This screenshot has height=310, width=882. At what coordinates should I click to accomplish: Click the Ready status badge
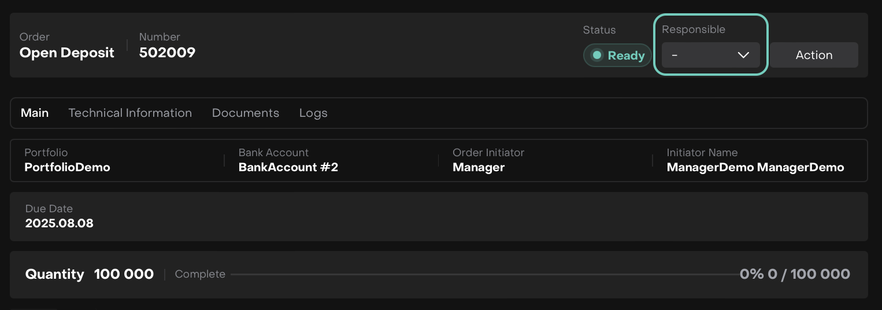click(617, 56)
